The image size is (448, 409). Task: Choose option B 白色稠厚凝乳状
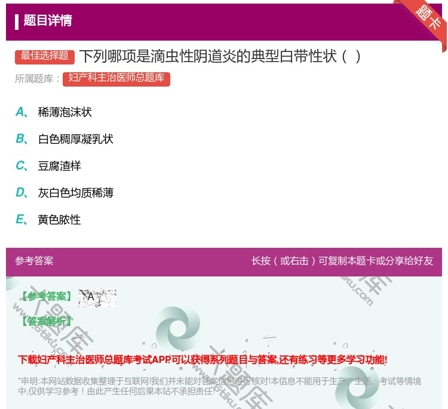click(x=75, y=139)
